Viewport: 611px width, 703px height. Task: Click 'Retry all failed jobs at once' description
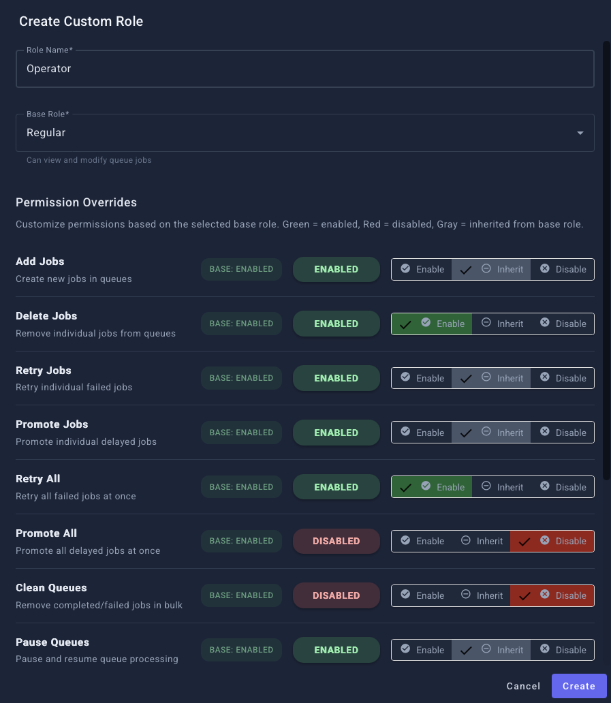(x=76, y=497)
